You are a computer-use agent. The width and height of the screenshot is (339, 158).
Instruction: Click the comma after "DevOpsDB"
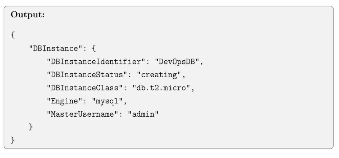pyautogui.click(x=201, y=62)
